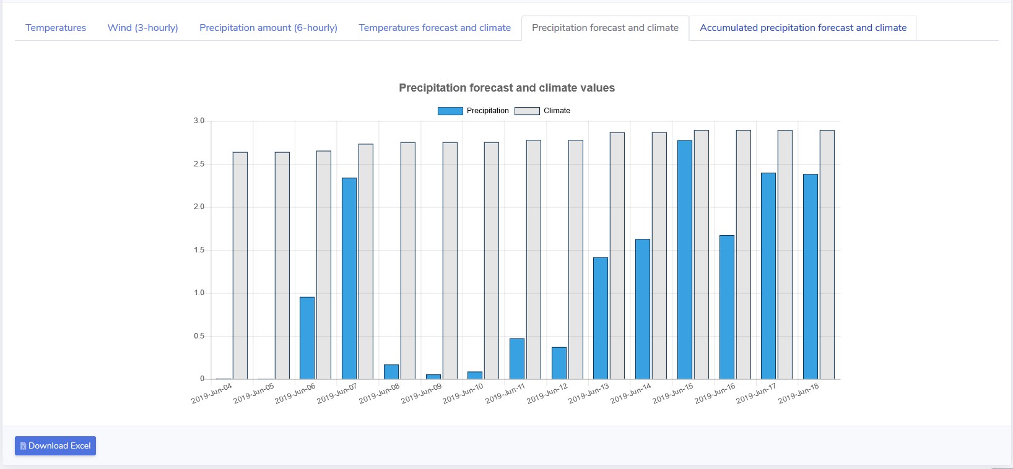Click the blue precipitation bar for 2019-Jun-15
This screenshot has width=1013, height=469.
685,260
